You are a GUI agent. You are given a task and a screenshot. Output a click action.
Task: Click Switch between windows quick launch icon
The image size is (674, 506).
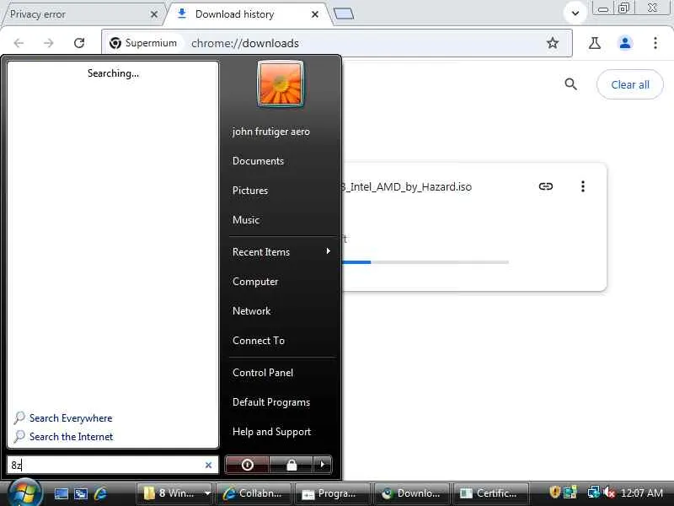(81, 493)
